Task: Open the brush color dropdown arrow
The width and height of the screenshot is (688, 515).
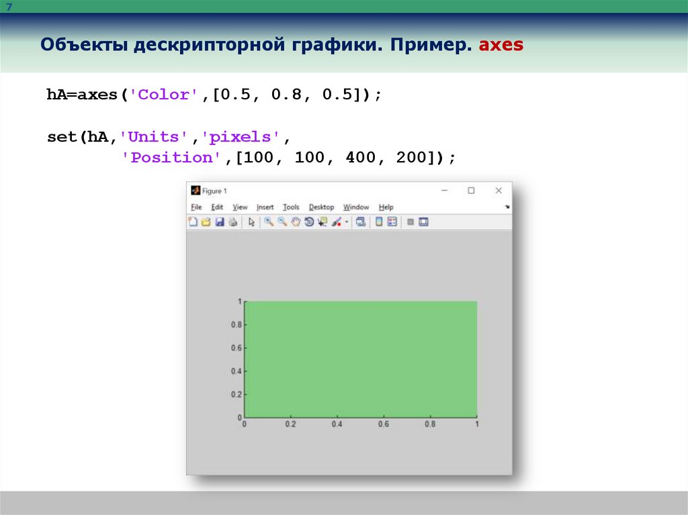Action: pos(347,222)
